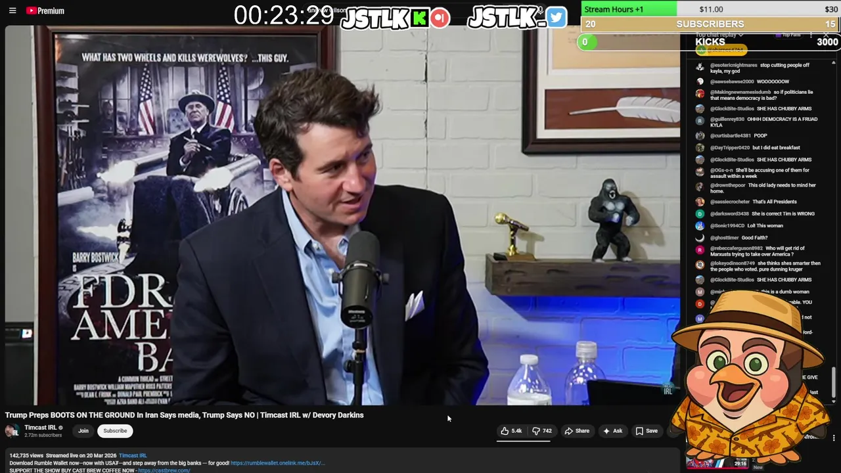Click the red record icon in overlay
841x473 pixels.
click(x=440, y=18)
